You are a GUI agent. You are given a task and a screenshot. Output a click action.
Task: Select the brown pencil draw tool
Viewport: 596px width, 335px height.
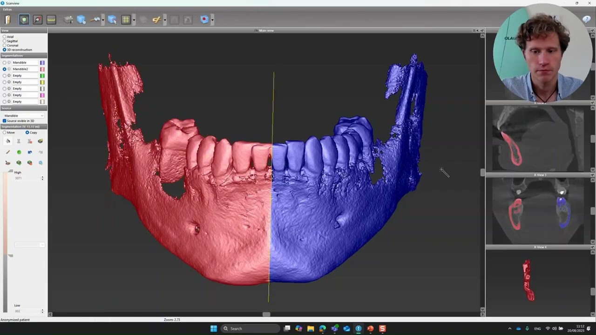(x=8, y=152)
